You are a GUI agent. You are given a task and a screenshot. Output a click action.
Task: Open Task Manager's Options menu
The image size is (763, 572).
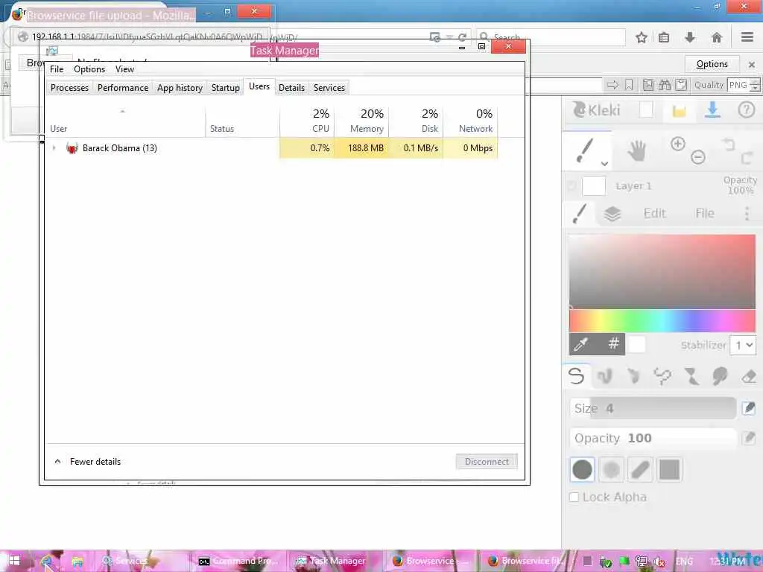pyautogui.click(x=89, y=69)
